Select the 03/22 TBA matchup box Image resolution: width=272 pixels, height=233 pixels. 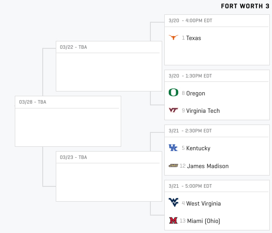pyautogui.click(x=109, y=70)
